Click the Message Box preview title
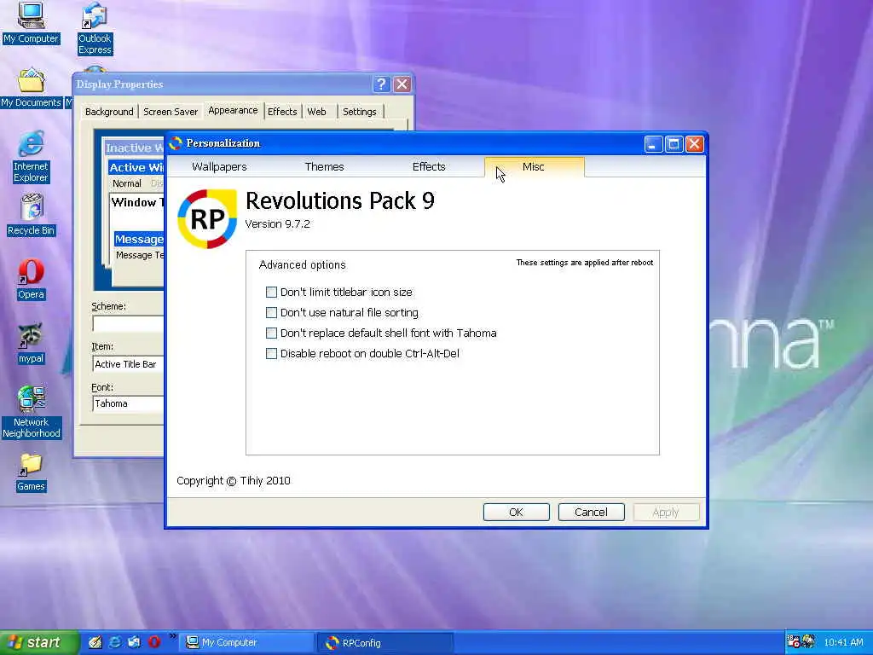 [x=139, y=239]
